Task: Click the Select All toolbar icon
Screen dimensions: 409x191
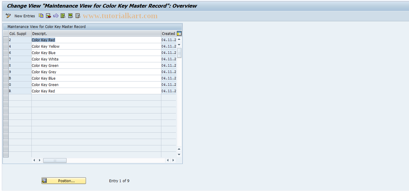Action: pyautogui.click(x=63, y=16)
